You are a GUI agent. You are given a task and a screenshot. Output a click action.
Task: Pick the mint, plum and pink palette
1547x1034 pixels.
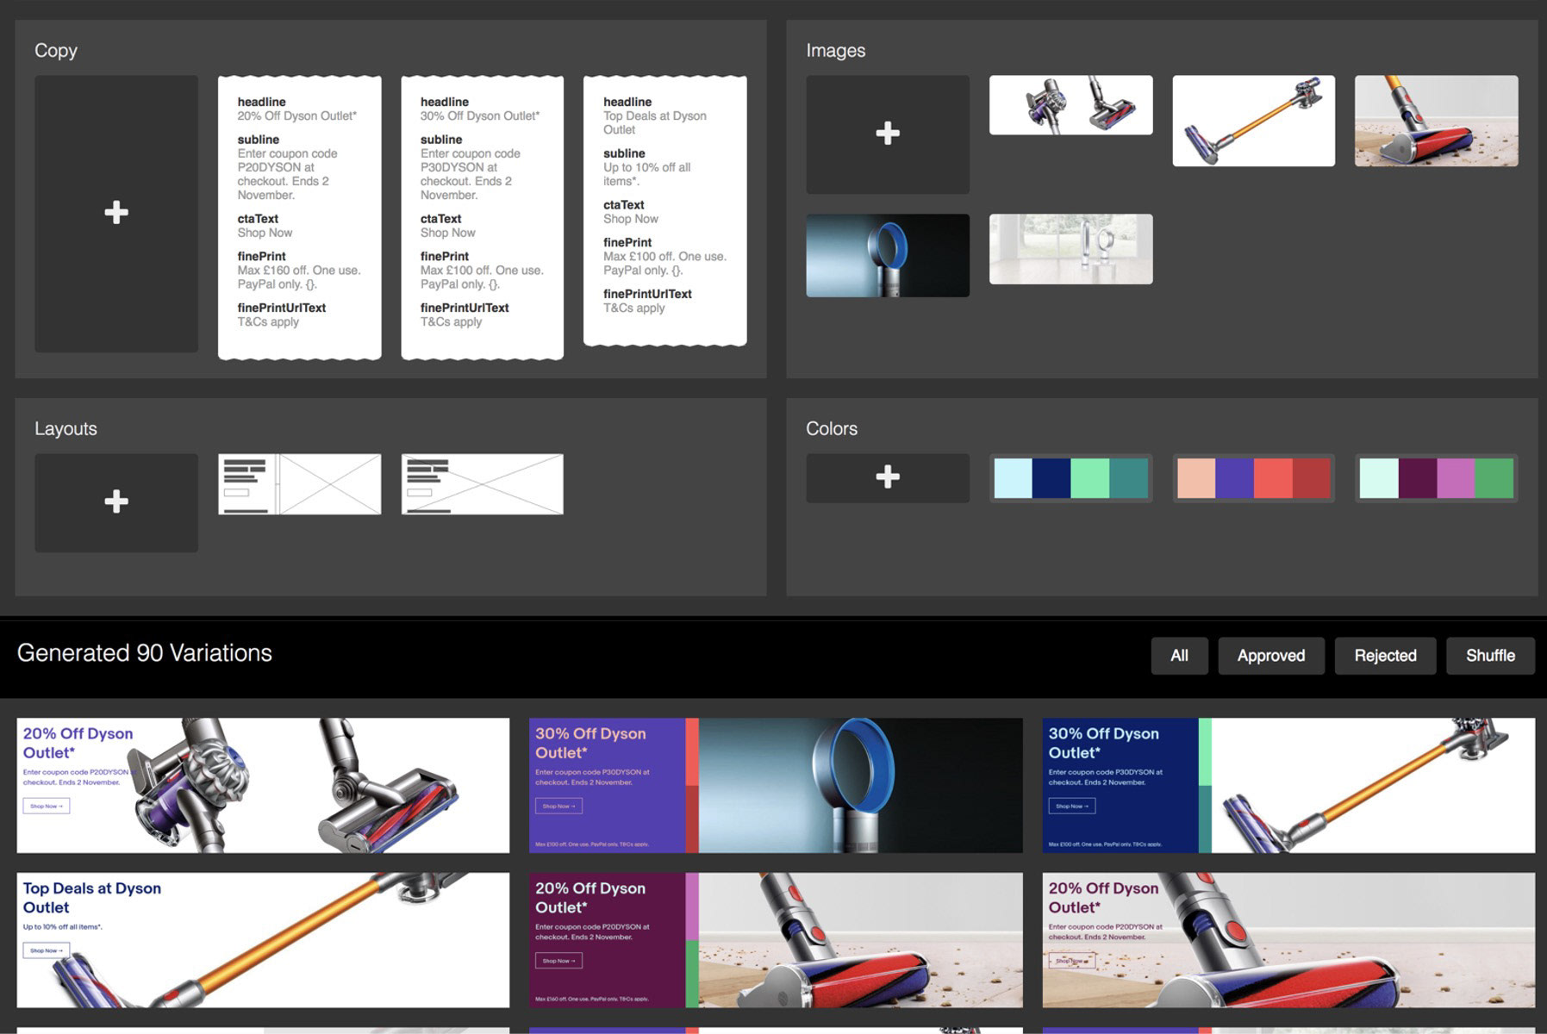pyautogui.click(x=1437, y=478)
